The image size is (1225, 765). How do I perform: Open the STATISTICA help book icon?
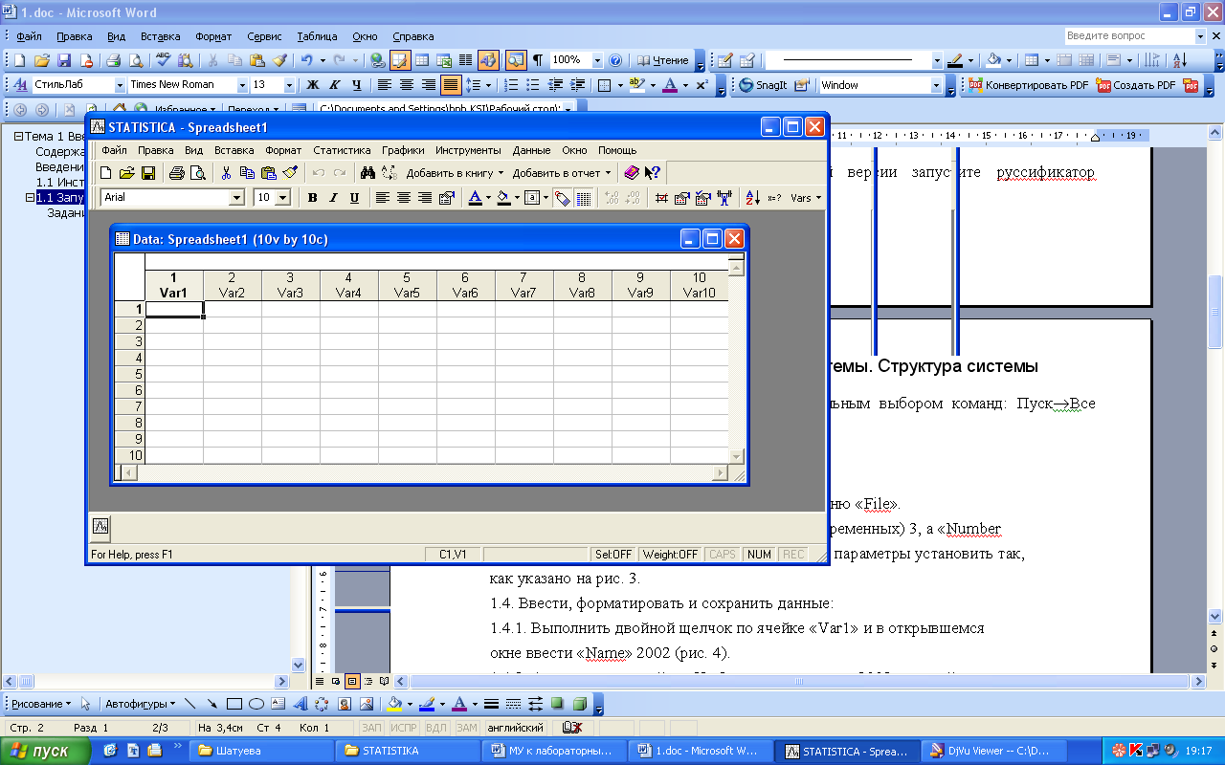pos(632,173)
